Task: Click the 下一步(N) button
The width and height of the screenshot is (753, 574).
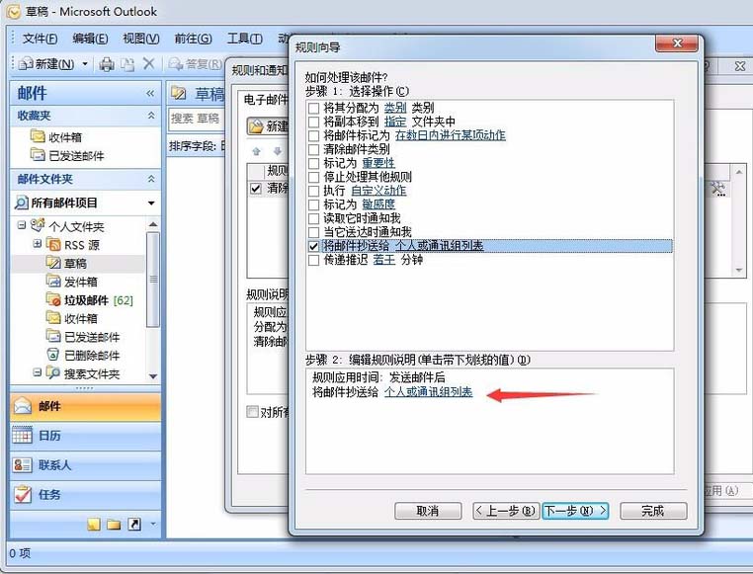Action: [x=574, y=511]
